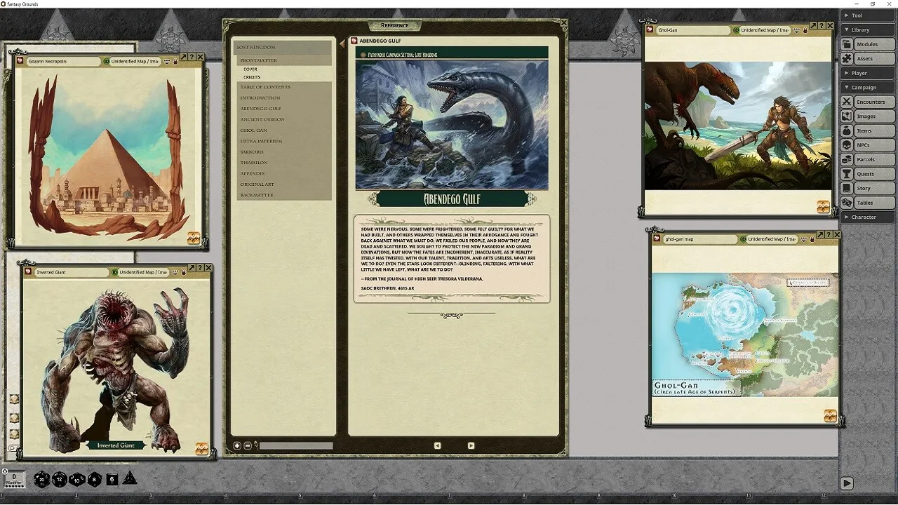Pick the d6 die
This screenshot has height=505, width=898.
112,479
